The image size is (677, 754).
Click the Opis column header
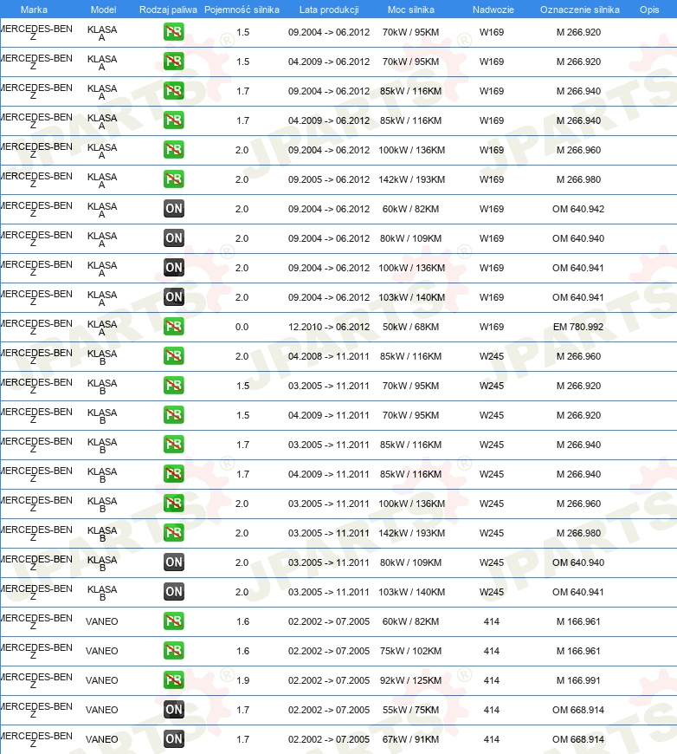click(x=649, y=10)
